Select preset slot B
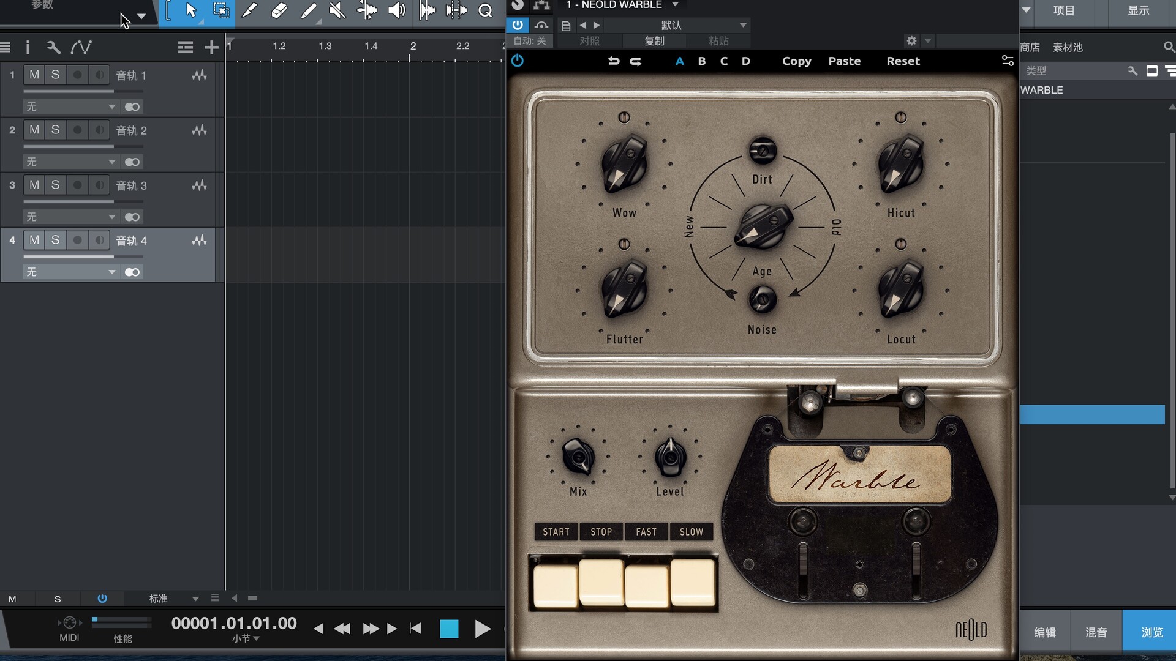The width and height of the screenshot is (1176, 661). (702, 61)
